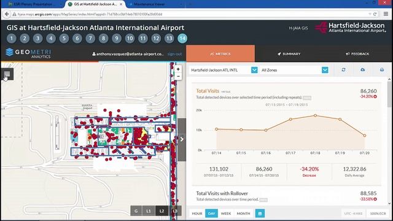Click the Geometri Analytics logo
Image resolution: width=393 pixels, height=221 pixels.
click(x=28, y=53)
